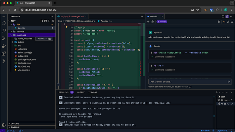Open Gemini panel settings gear

click(232, 22)
